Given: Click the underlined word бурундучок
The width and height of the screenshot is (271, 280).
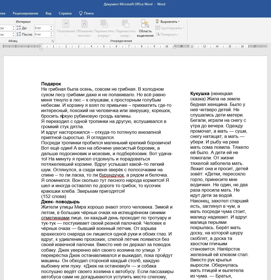Looking at the screenshot, I should point(112,175).
